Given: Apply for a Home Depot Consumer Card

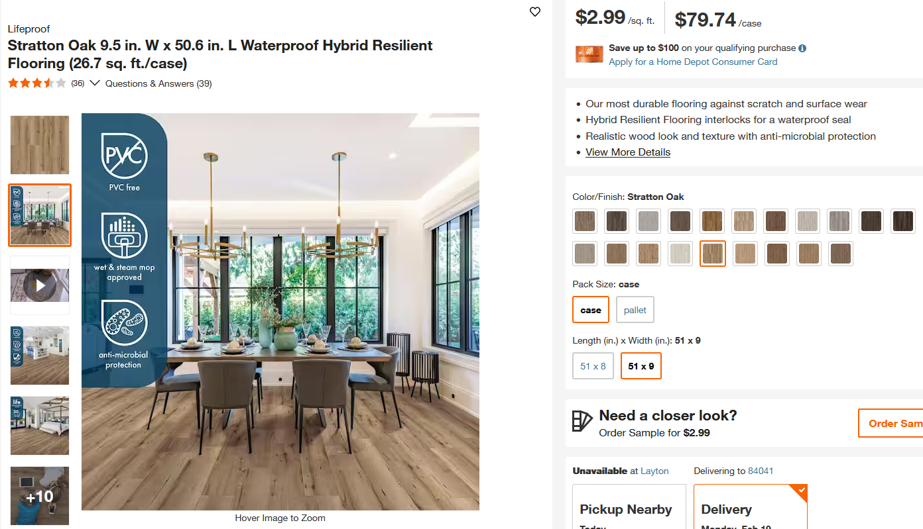Looking at the screenshot, I should pos(693,62).
